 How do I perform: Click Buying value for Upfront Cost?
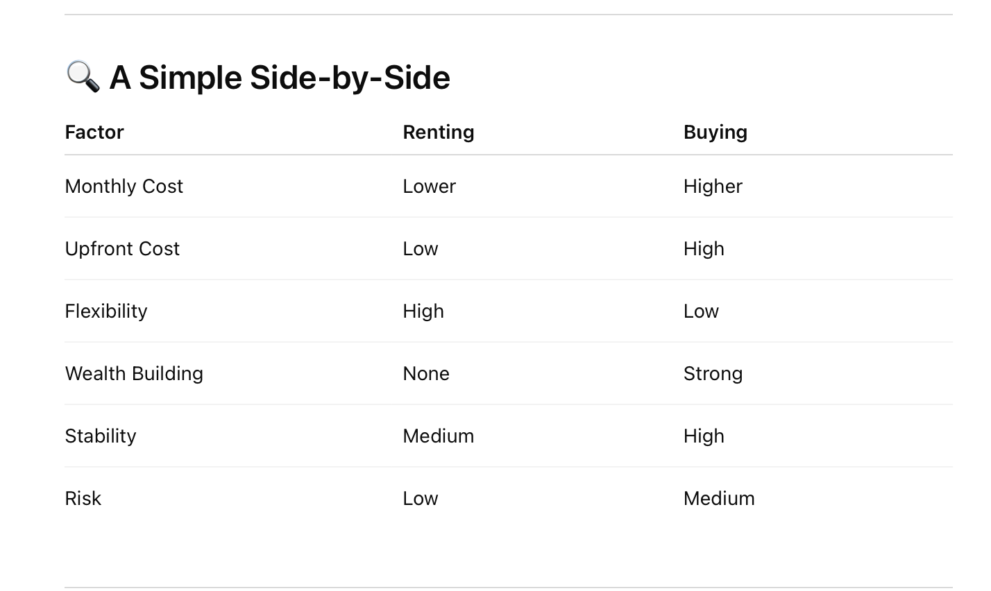(704, 249)
